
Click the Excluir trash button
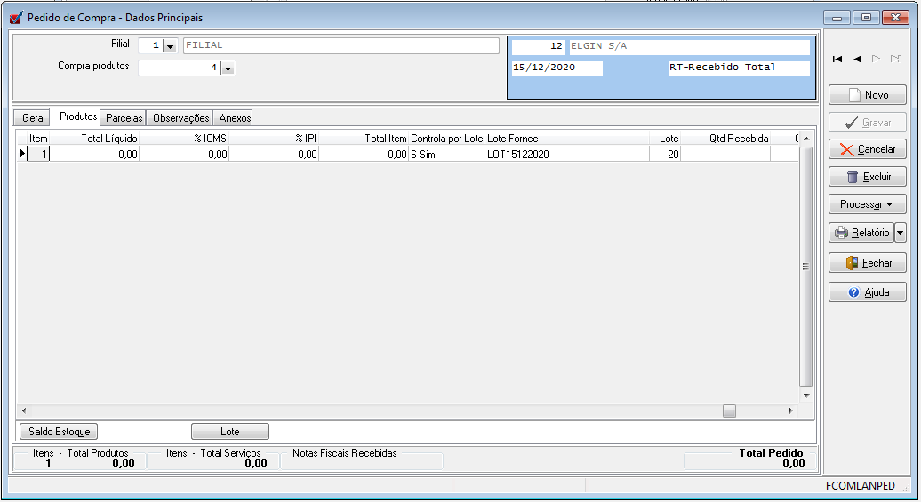tap(867, 177)
